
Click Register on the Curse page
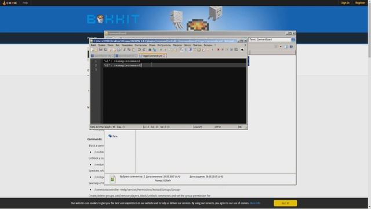coord(360,3)
